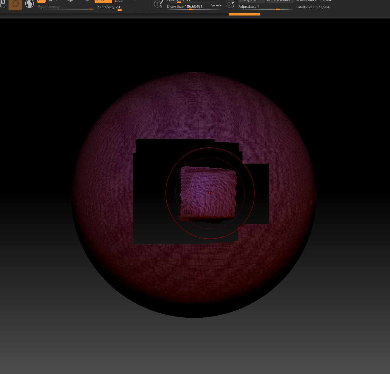Click the orange gyro transform icon
This screenshot has height=374, width=390.
click(15, 5)
